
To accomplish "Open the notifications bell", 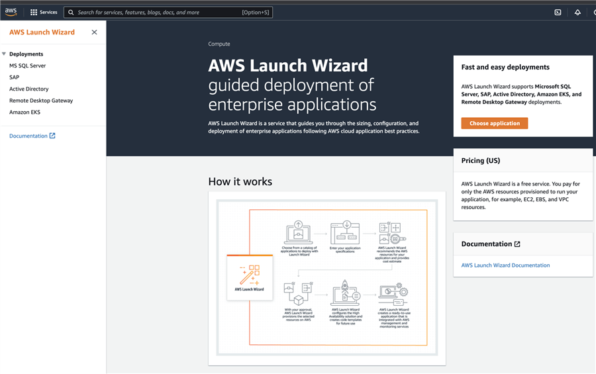I will [x=577, y=12].
